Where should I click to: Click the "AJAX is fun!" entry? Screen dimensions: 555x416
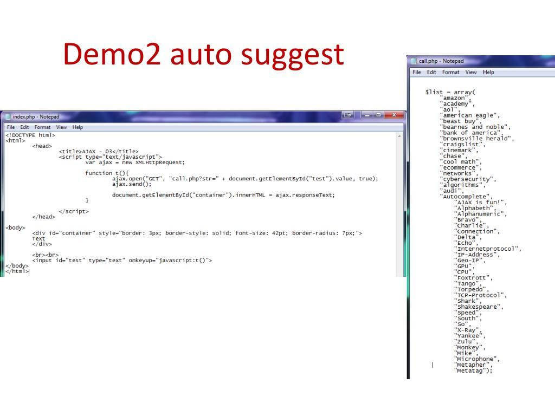[x=480, y=203]
